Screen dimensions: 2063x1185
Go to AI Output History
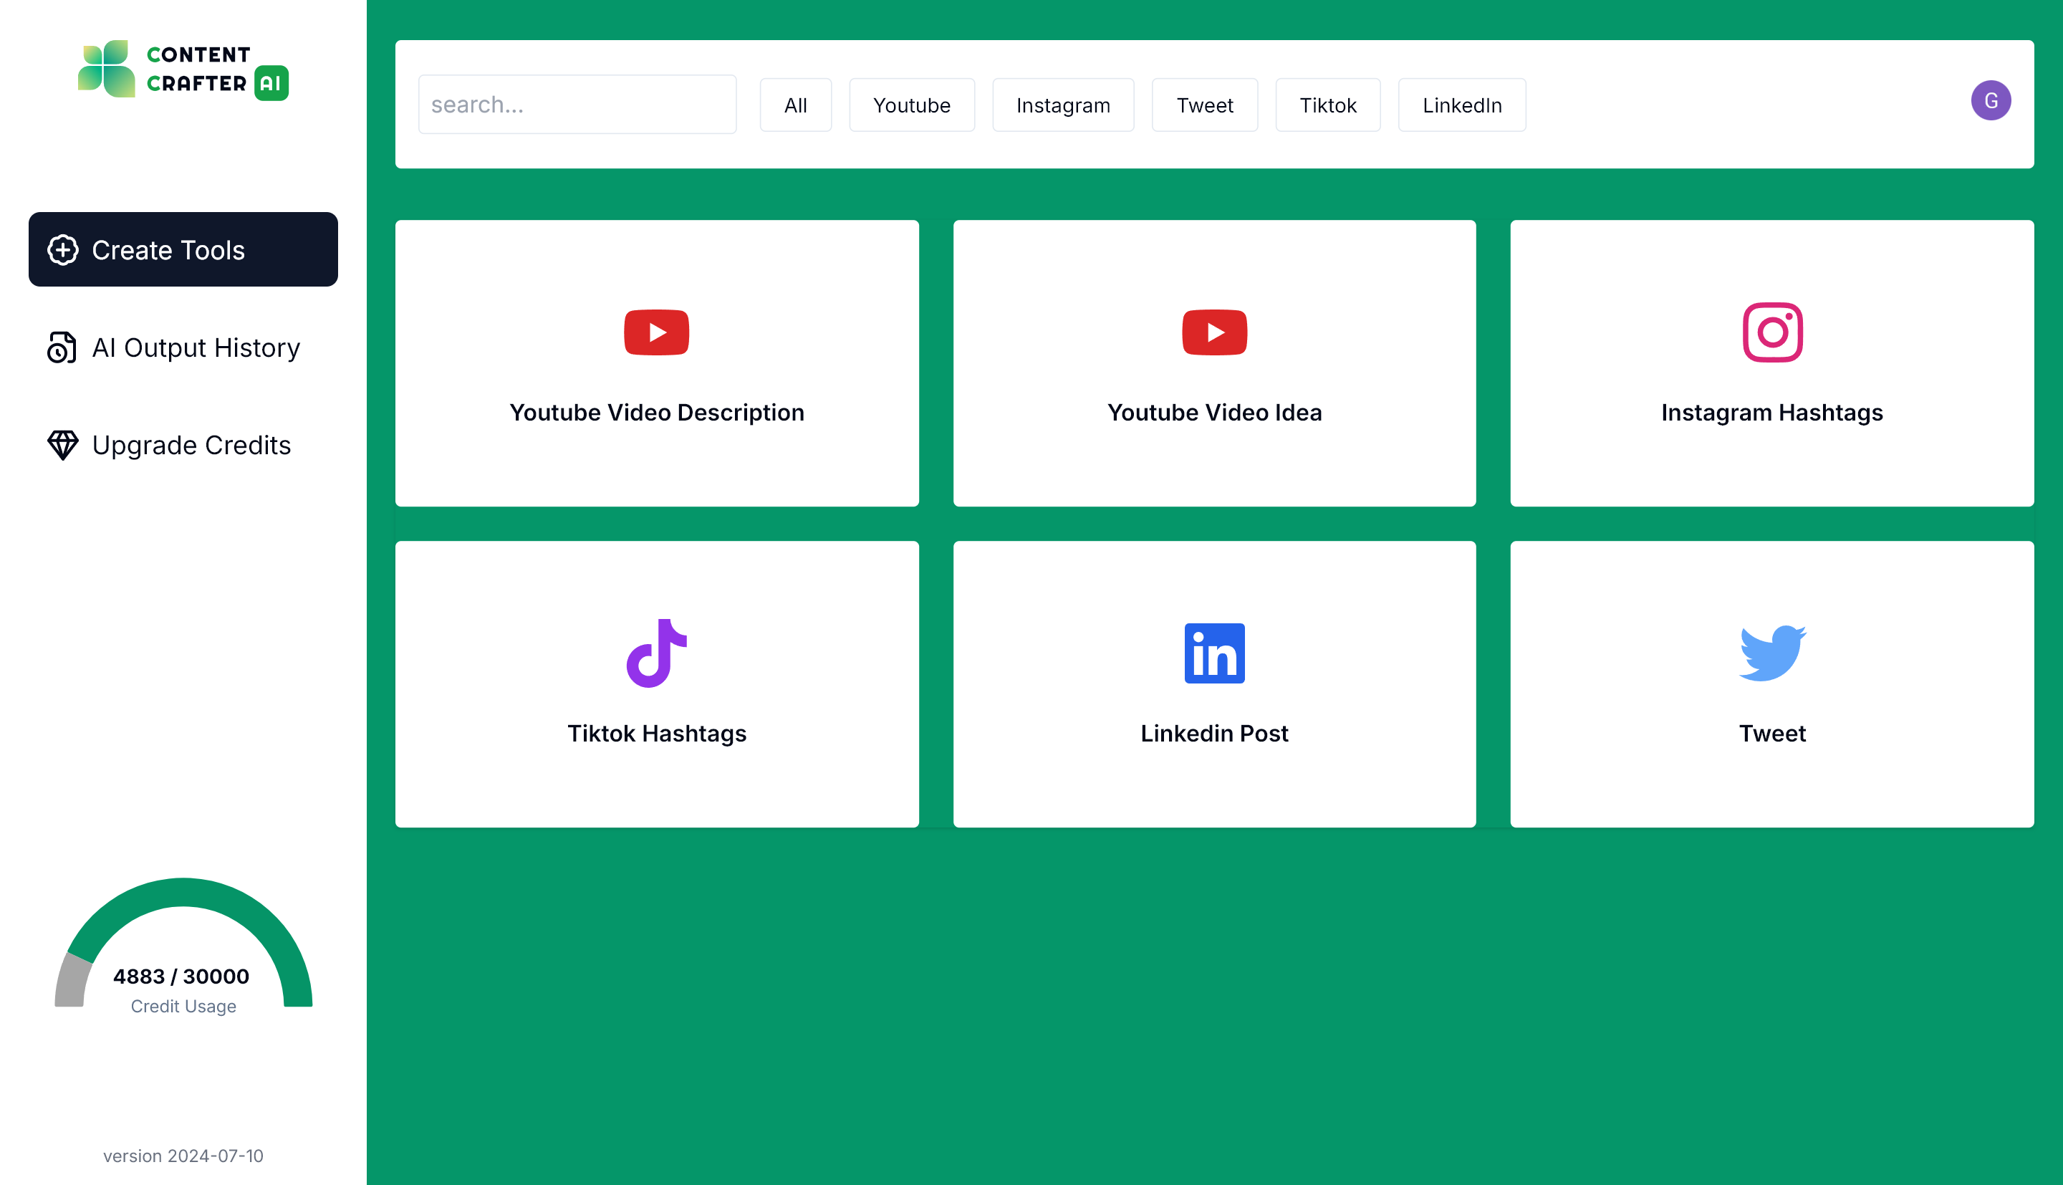coord(183,347)
